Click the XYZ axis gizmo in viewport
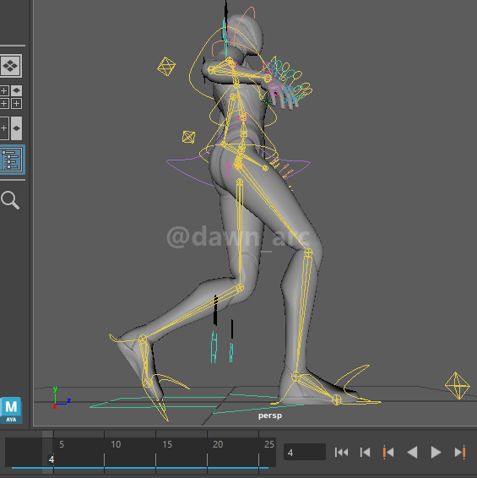This screenshot has width=477, height=478. (62, 398)
